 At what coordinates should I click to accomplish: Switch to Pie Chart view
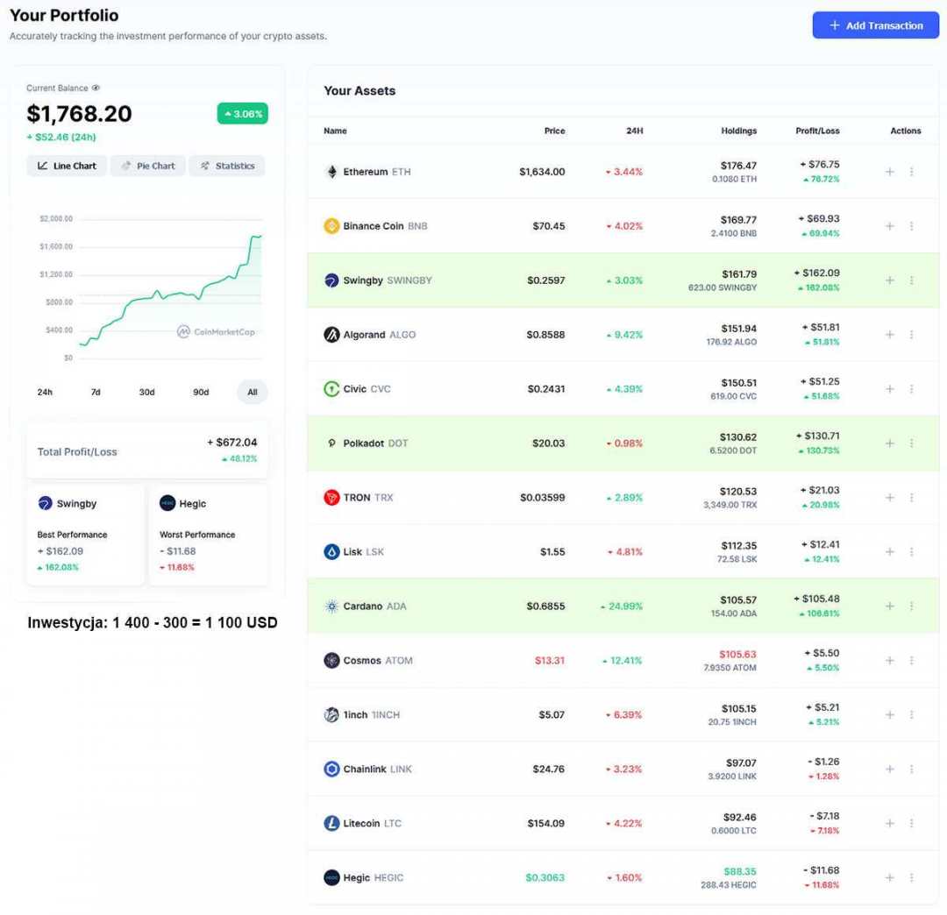148,166
